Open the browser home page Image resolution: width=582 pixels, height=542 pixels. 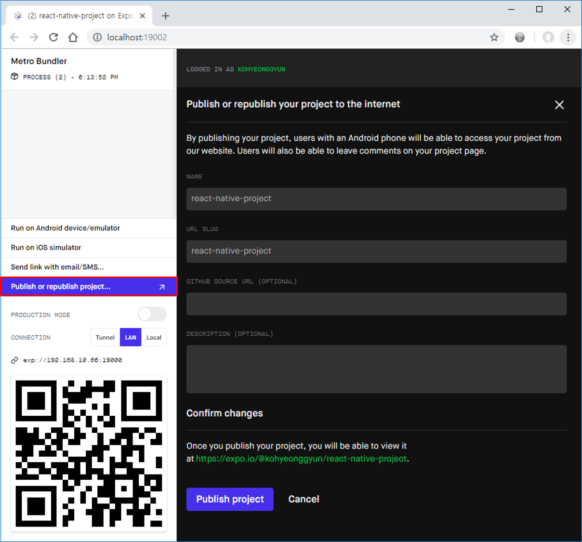click(73, 37)
